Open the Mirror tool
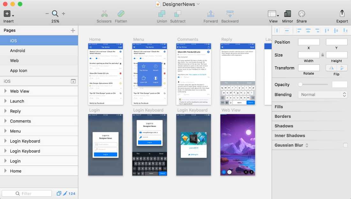Screen dimensions: 351x199 288,14
